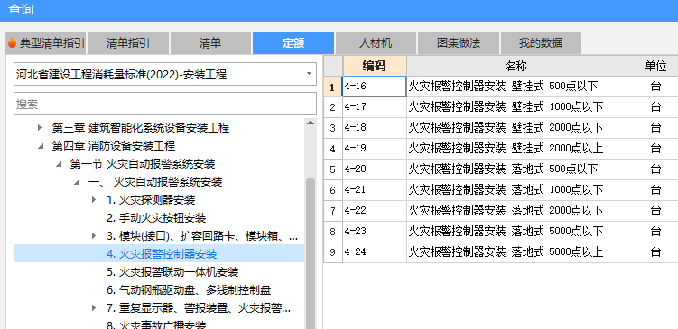678x329 pixels.
Task: Click code cell 4-20
Action: click(375, 169)
